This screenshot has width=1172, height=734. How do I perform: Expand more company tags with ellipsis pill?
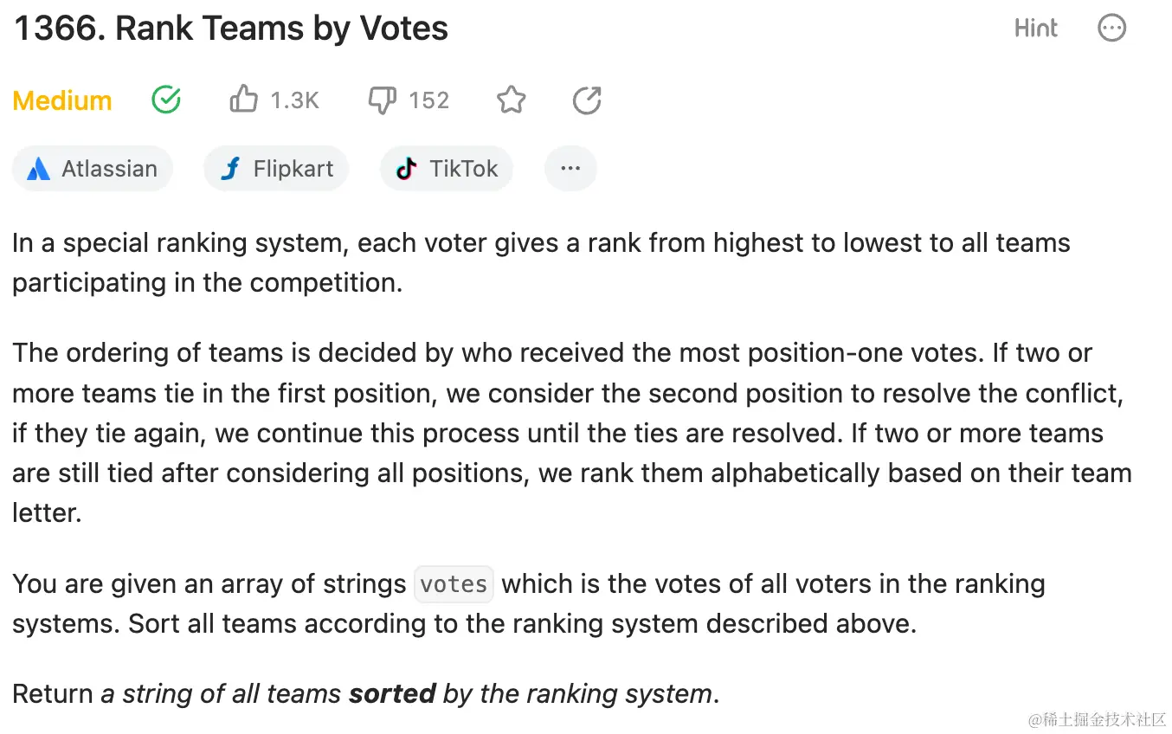(570, 169)
